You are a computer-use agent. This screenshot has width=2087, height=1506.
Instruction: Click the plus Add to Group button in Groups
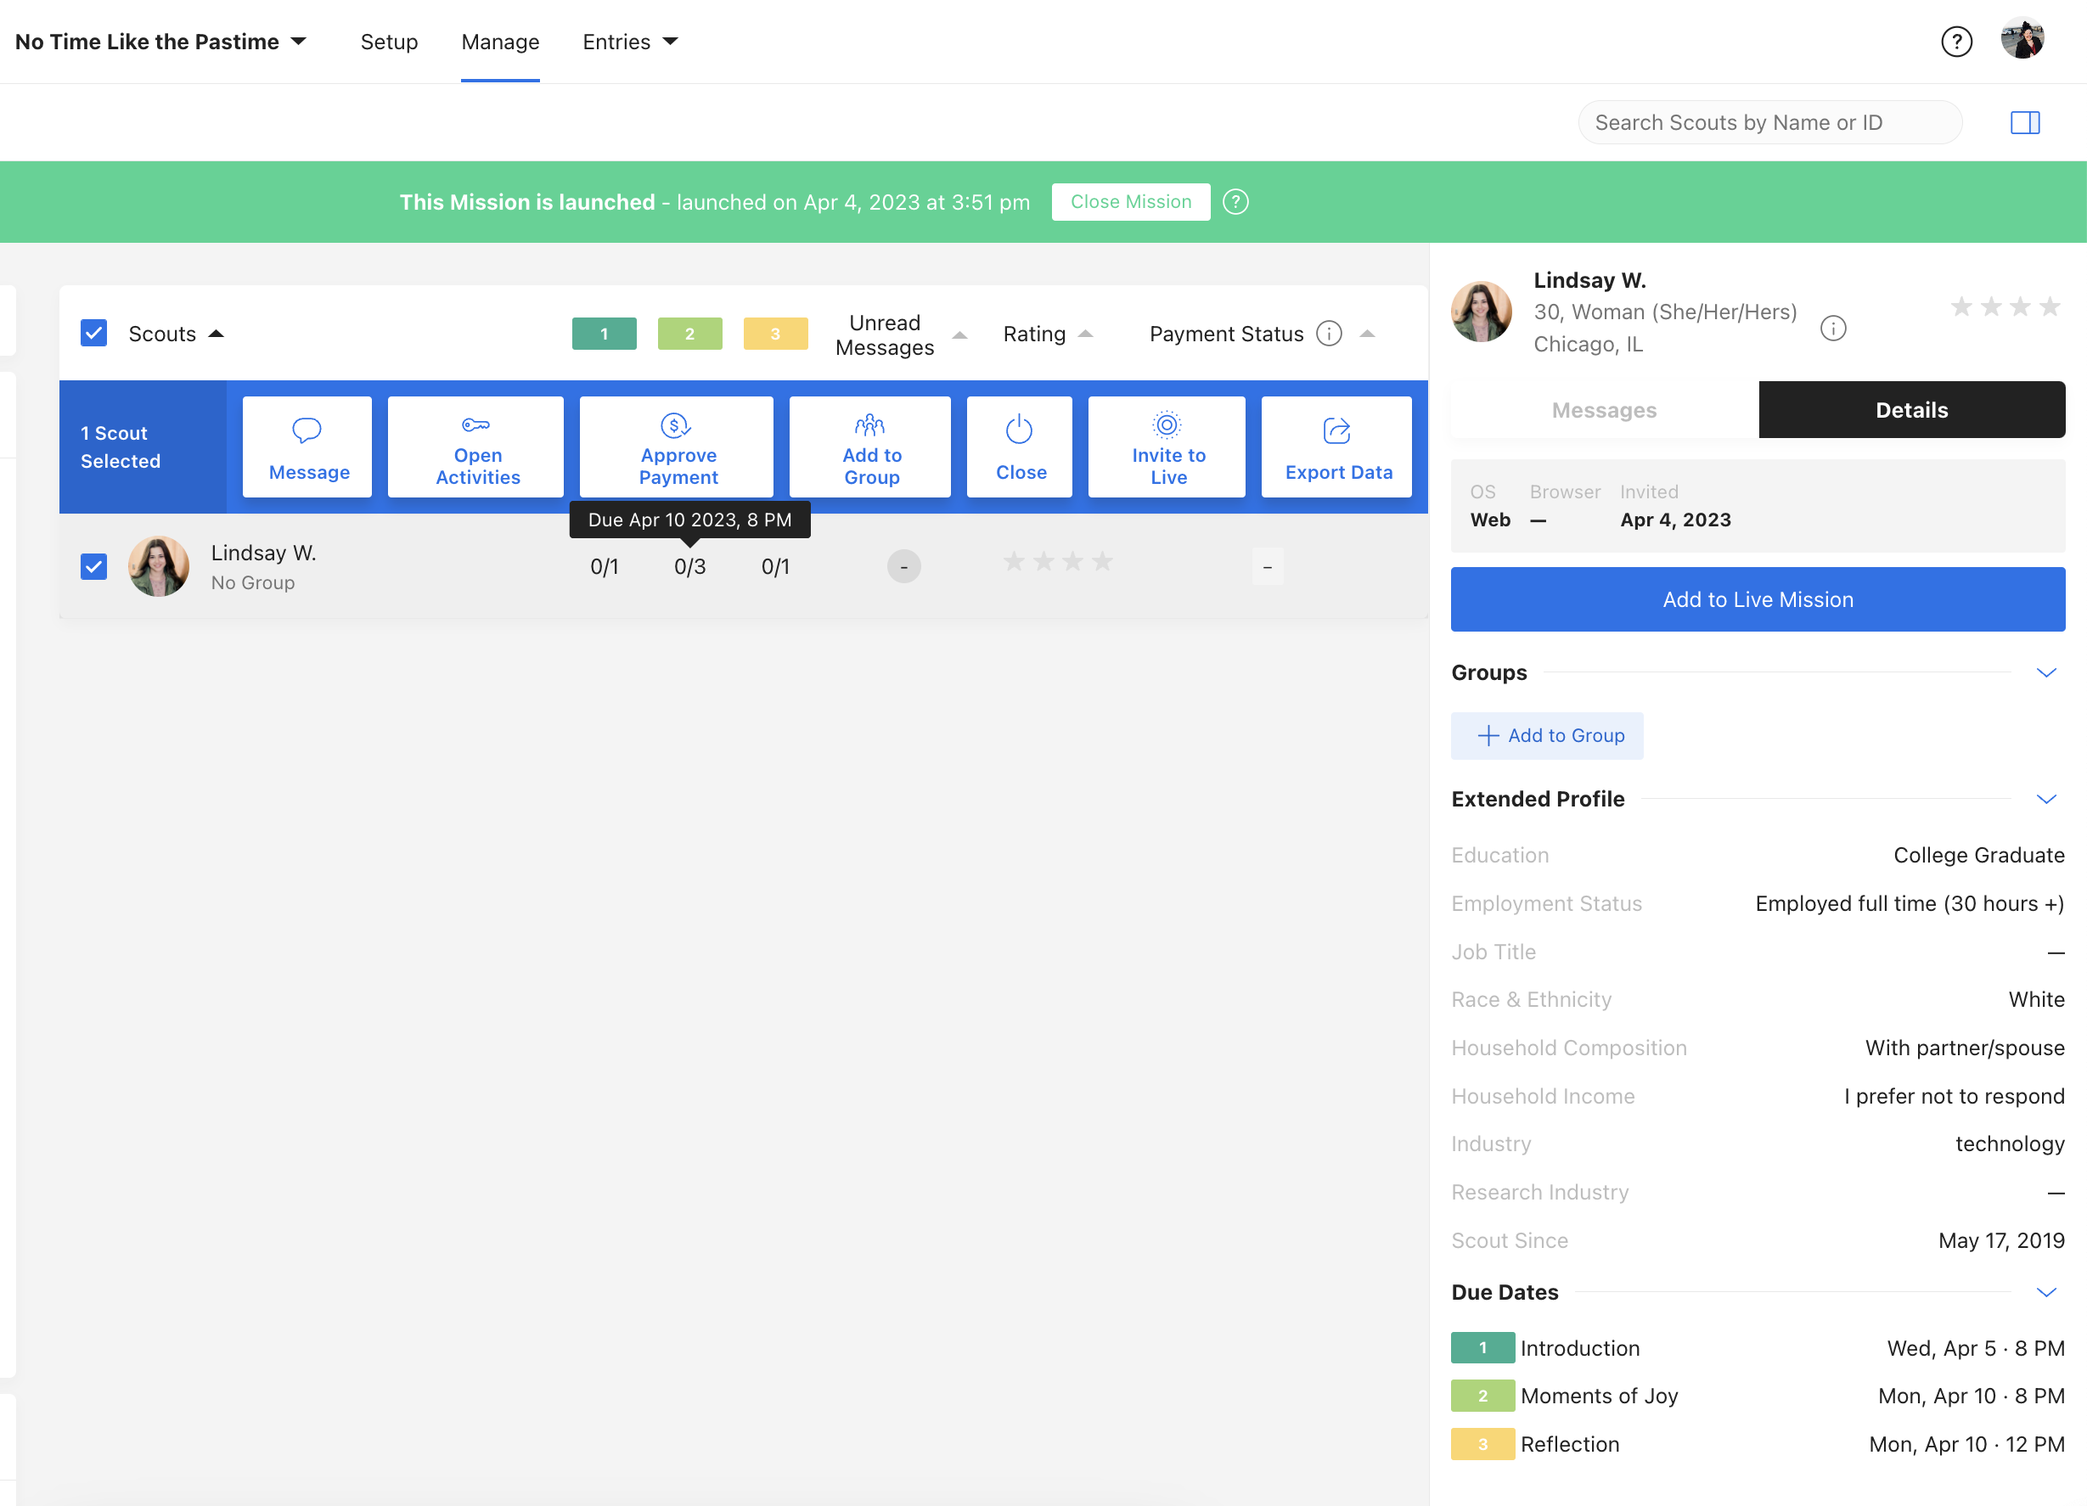(x=1547, y=735)
